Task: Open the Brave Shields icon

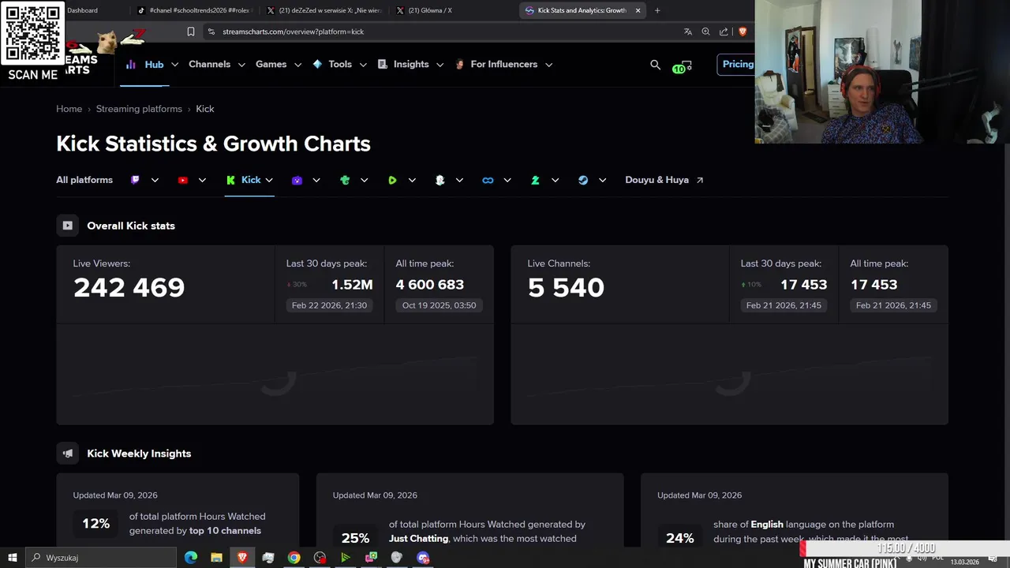Action: [x=743, y=32]
